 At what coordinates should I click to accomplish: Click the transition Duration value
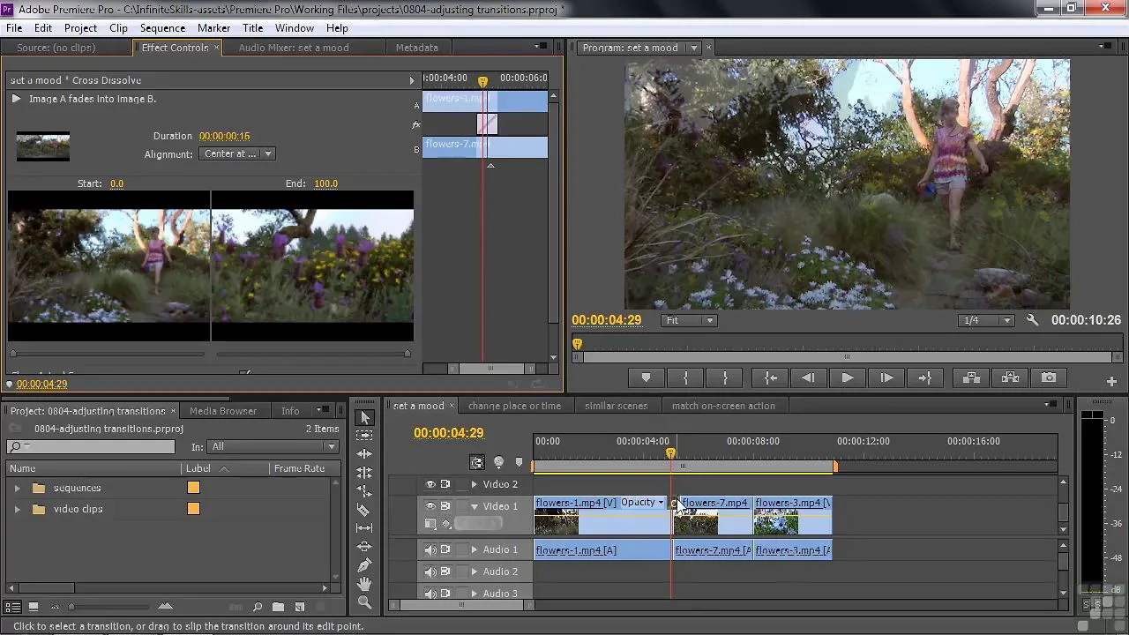pos(224,136)
